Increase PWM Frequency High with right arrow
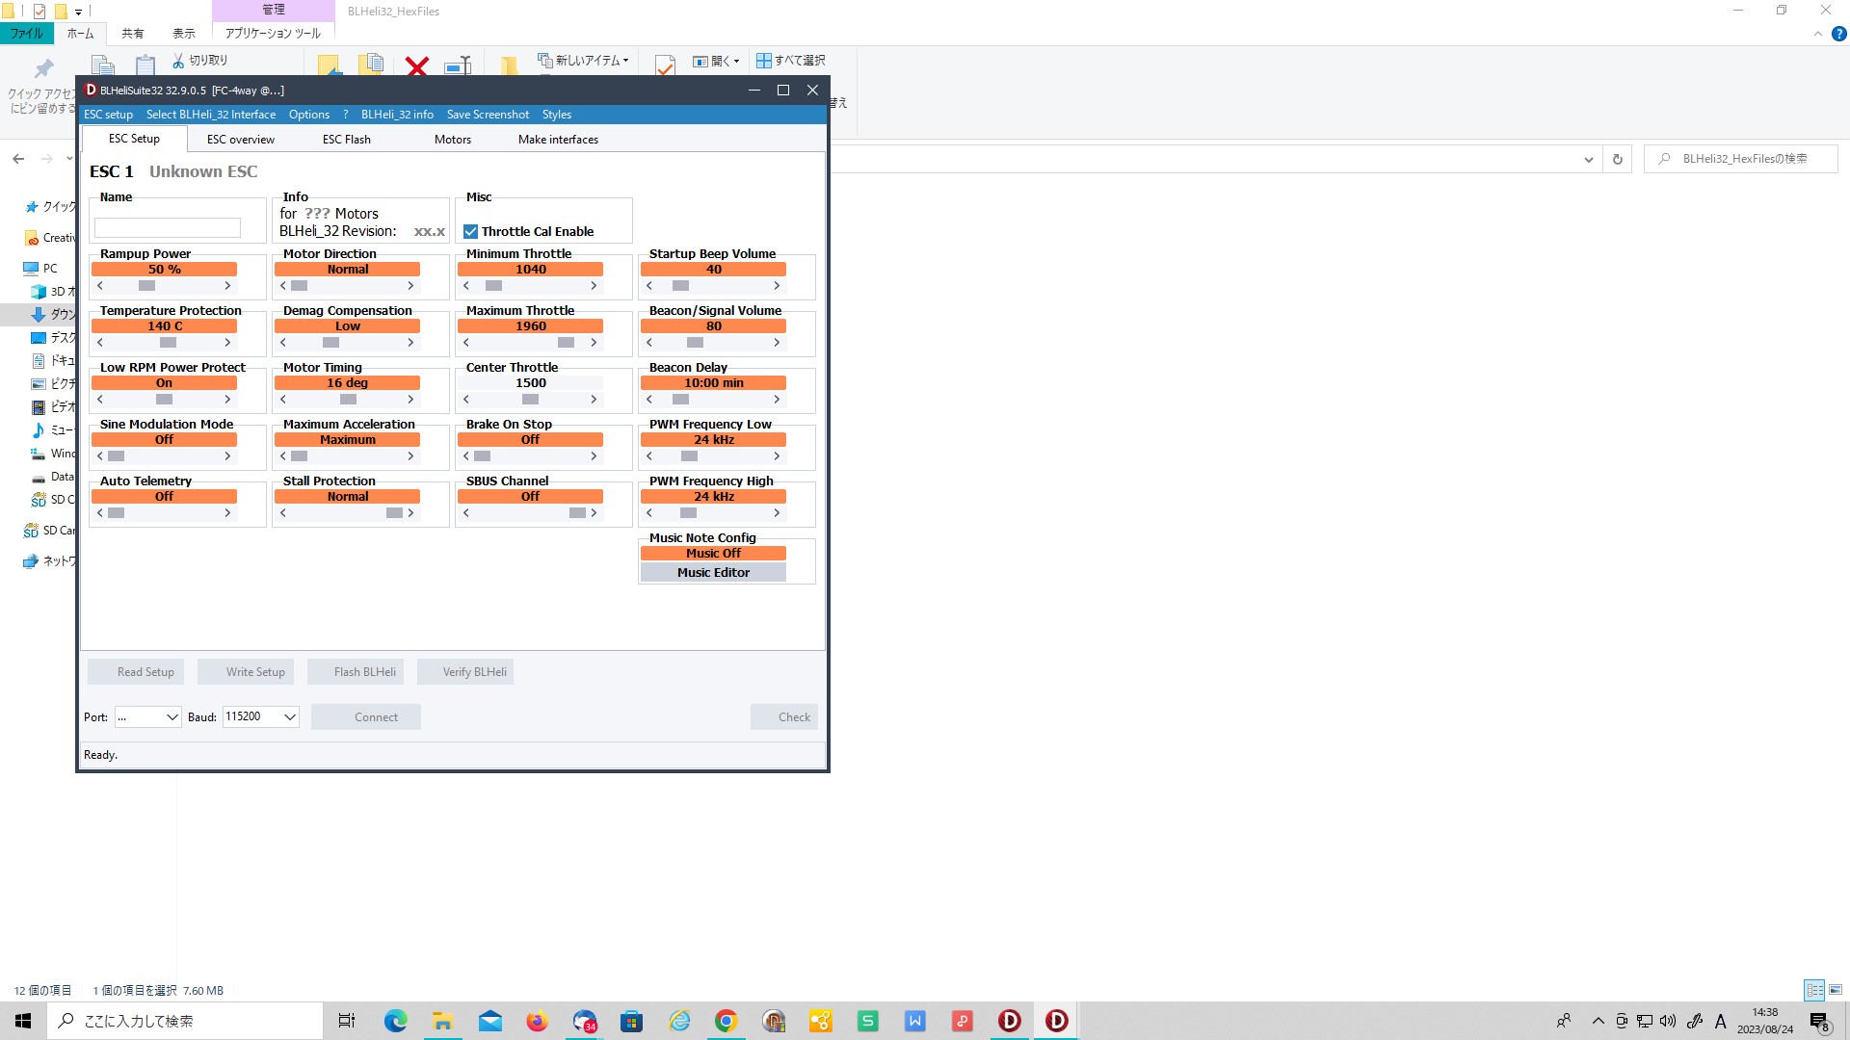 point(777,513)
